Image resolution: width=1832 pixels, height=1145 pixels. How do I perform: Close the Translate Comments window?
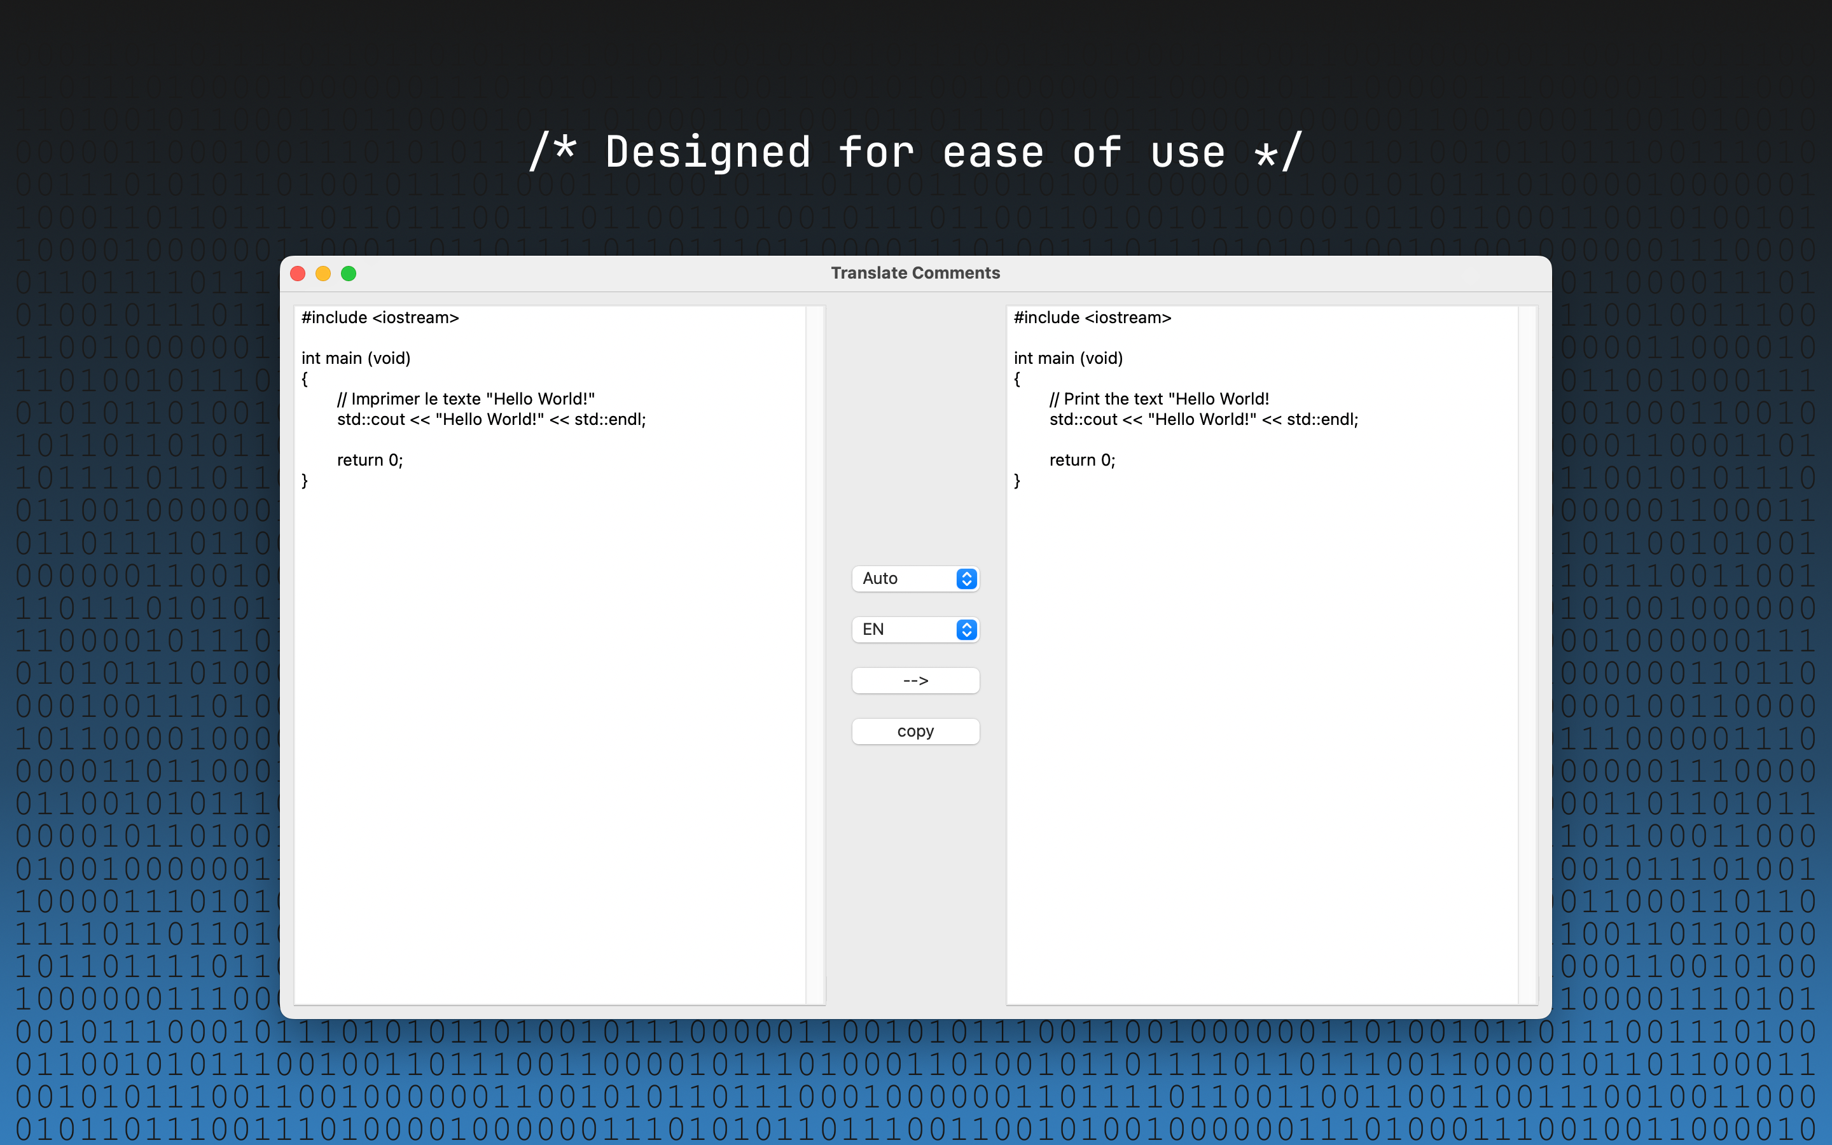coord(298,274)
